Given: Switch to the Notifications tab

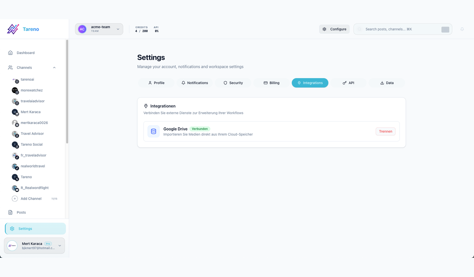Looking at the screenshot, I should pyautogui.click(x=195, y=83).
